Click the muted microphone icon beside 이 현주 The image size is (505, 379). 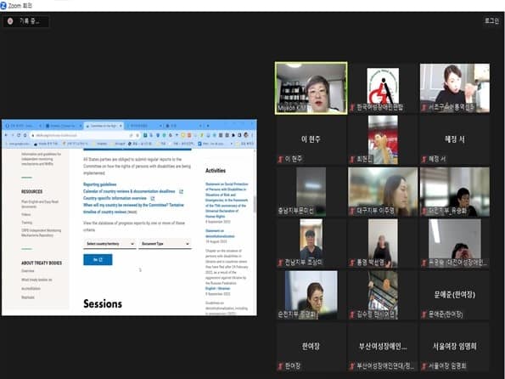coord(280,159)
